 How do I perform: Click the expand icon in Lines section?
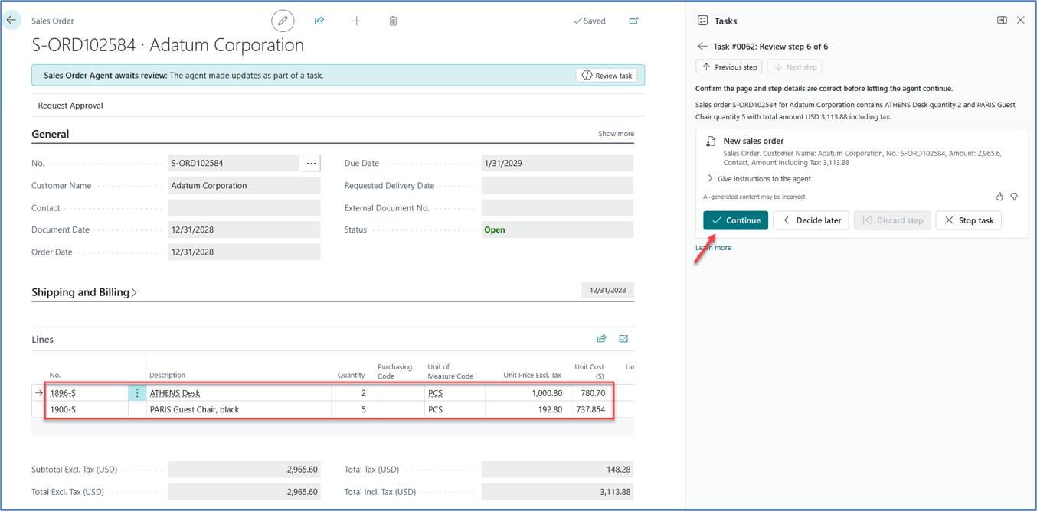click(623, 339)
